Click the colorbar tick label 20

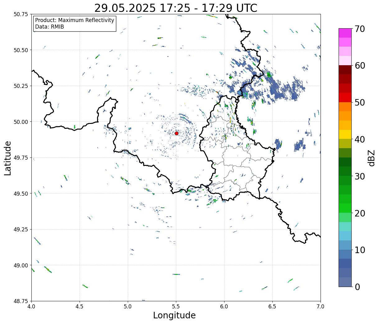coord(359,213)
